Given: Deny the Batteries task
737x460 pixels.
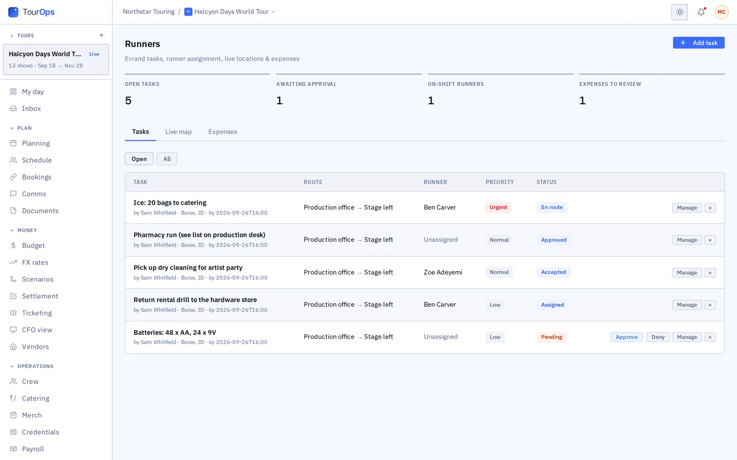Looking at the screenshot, I should 658,337.
